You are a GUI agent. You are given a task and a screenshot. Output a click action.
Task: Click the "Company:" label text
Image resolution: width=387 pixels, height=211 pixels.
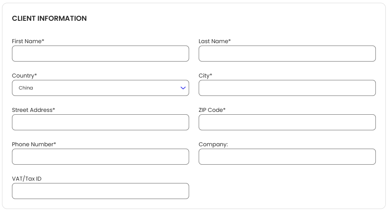213,144
